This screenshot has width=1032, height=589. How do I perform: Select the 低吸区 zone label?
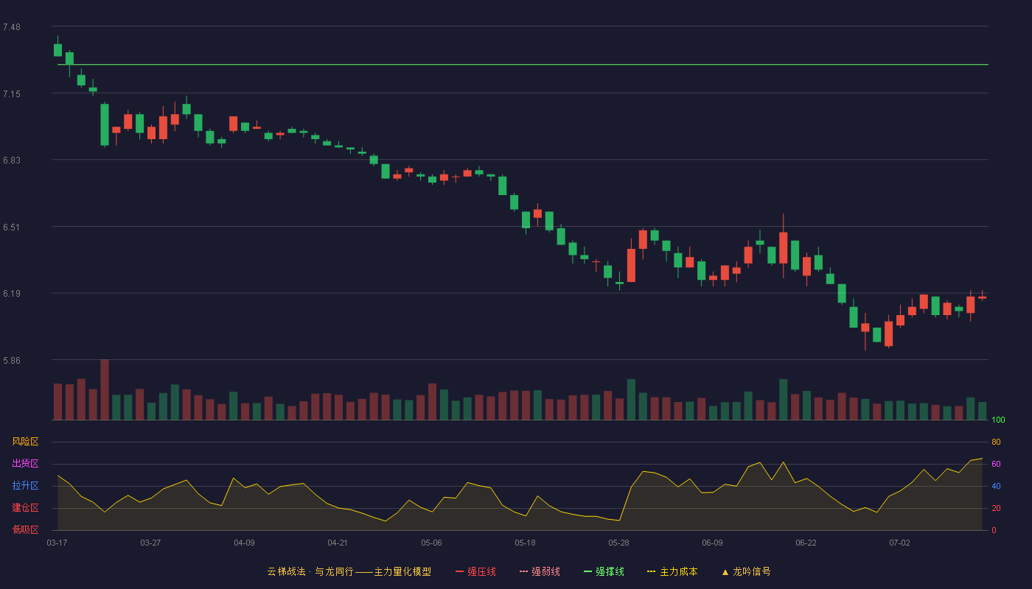coord(25,529)
